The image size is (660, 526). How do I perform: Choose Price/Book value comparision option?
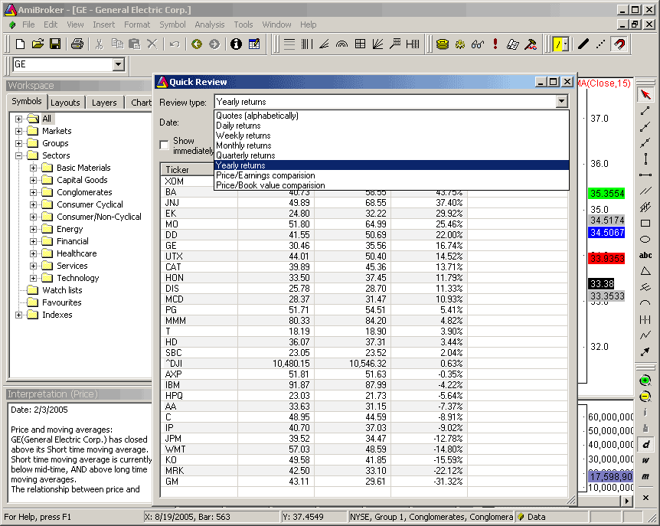(391, 185)
